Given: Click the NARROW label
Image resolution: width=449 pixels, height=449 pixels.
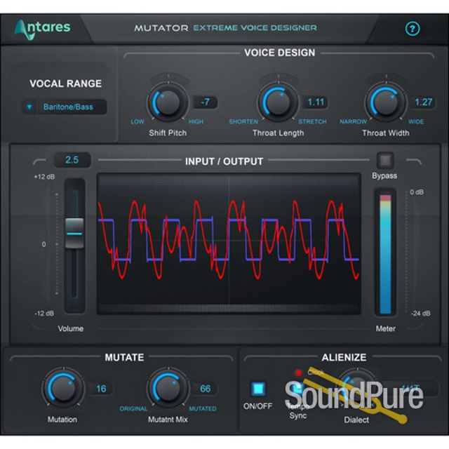Looking at the screenshot, I should coord(353,121).
